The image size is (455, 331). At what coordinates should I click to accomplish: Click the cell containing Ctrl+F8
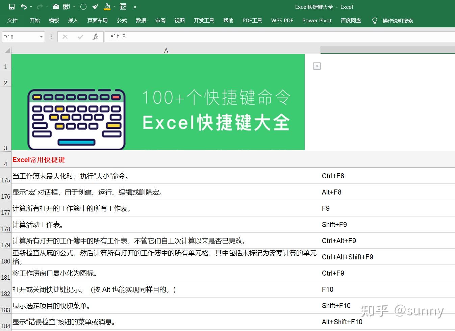point(388,176)
